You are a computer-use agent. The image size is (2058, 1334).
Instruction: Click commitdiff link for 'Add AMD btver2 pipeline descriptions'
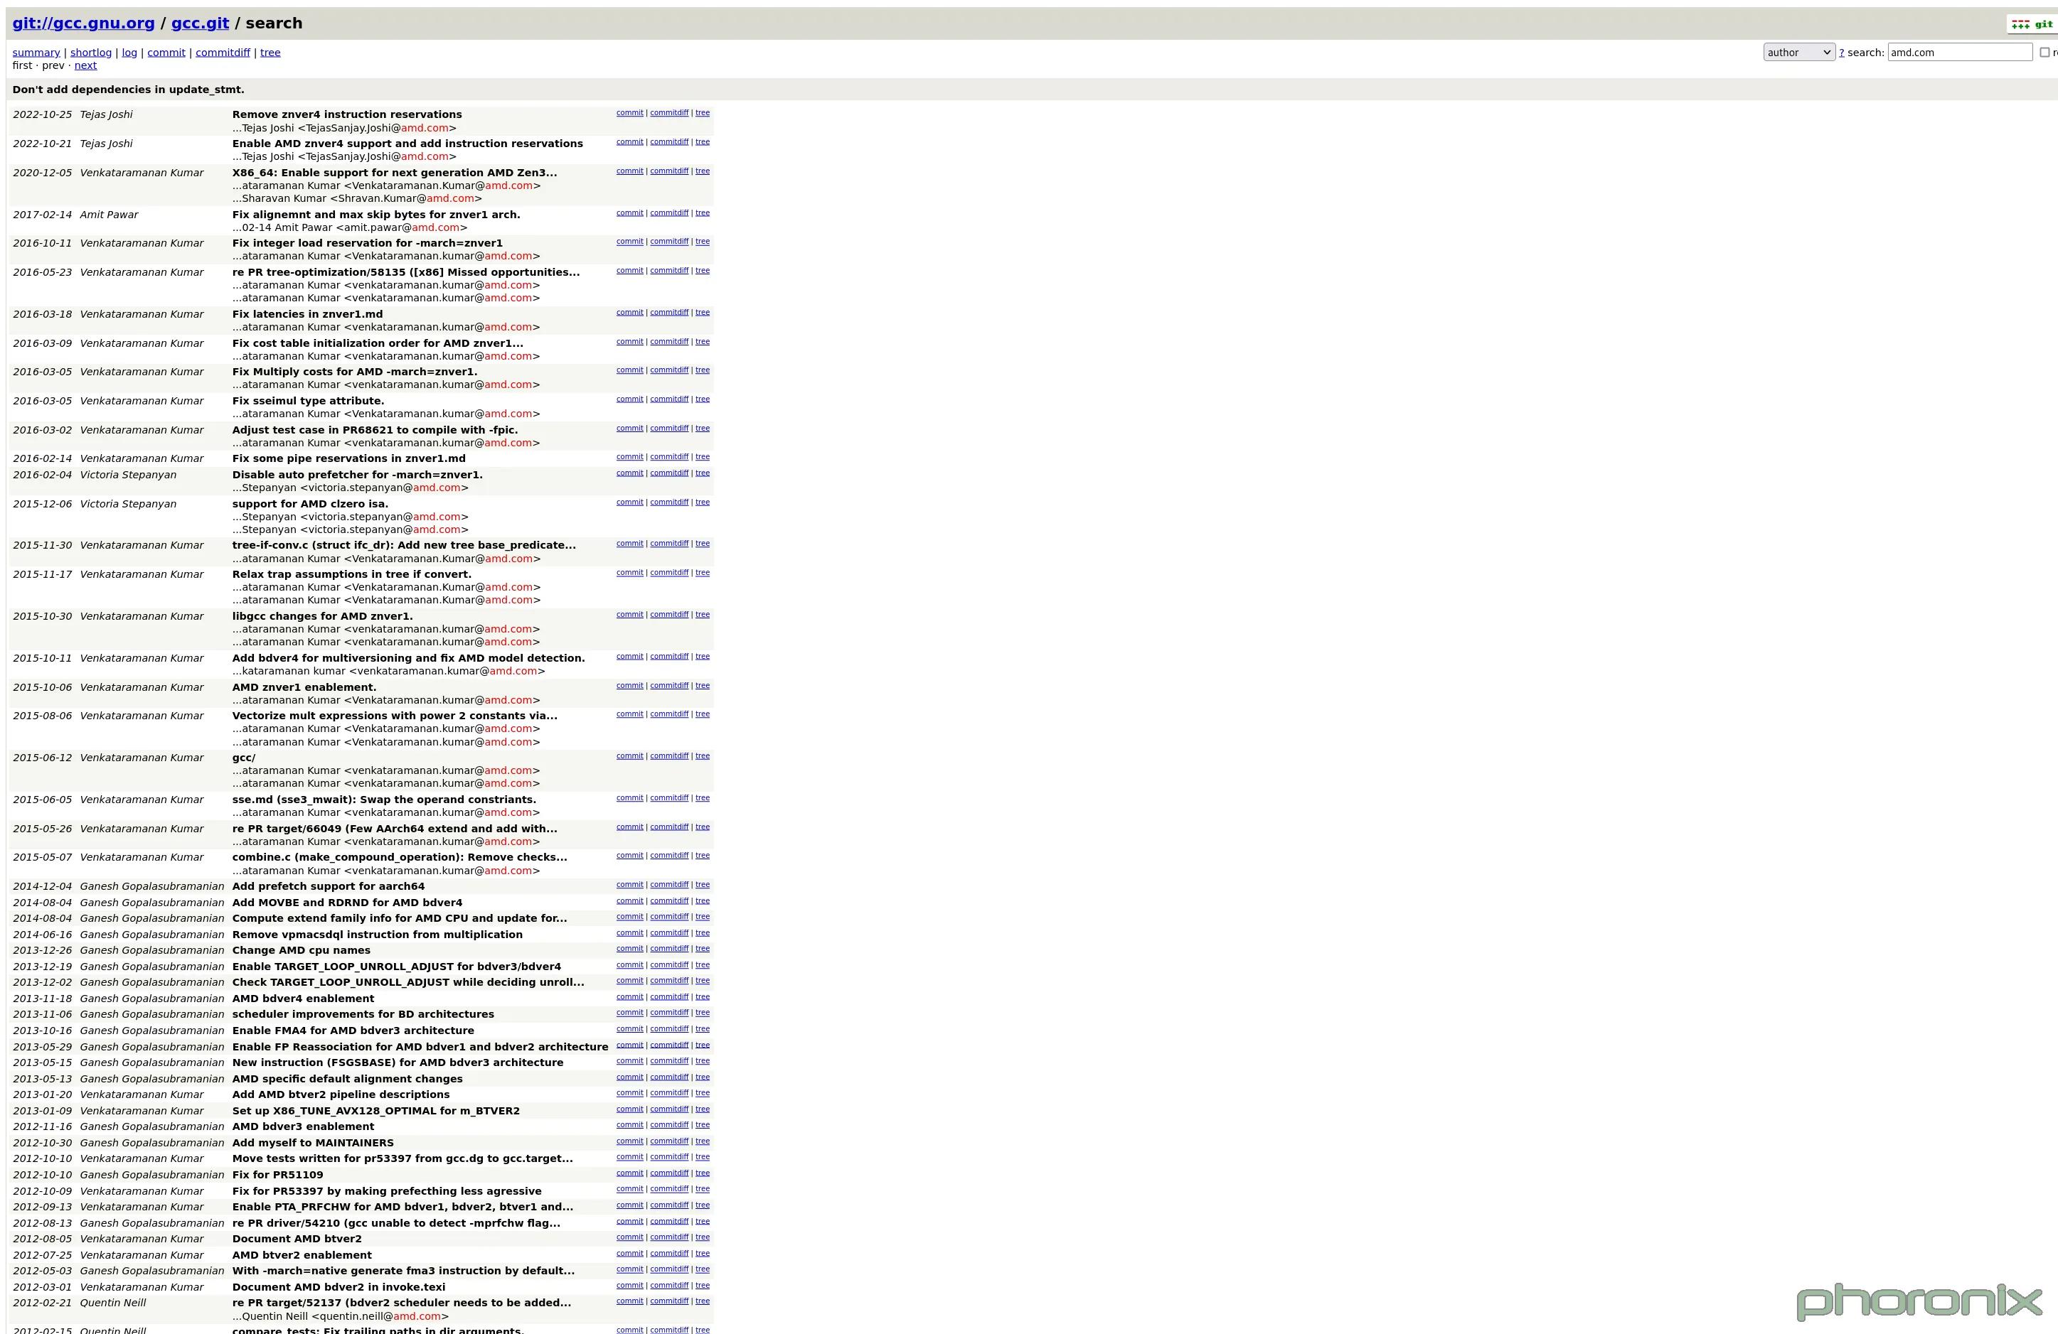pos(669,1094)
